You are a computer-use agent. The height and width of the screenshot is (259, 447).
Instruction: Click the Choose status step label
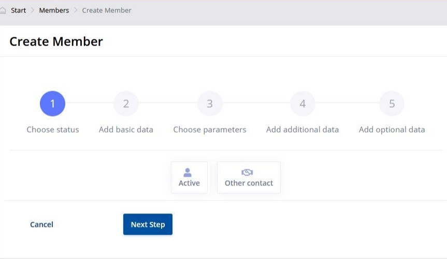53,129
